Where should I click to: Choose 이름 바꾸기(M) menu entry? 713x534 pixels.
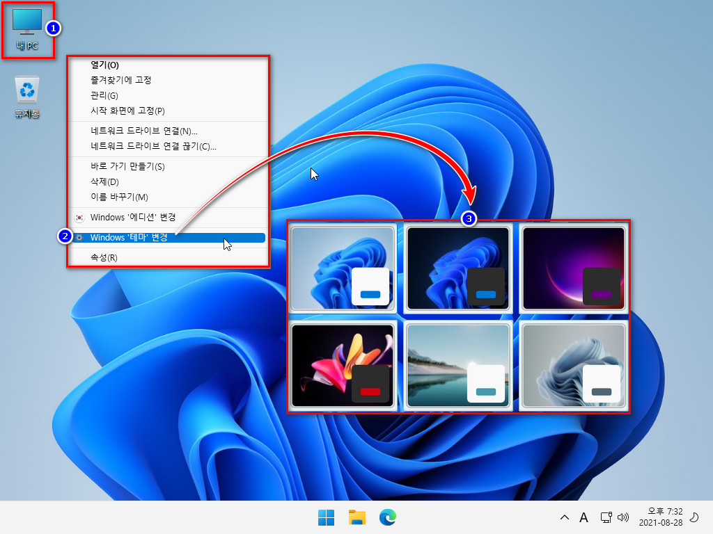point(168,197)
